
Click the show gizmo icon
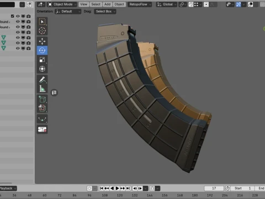(239, 4)
